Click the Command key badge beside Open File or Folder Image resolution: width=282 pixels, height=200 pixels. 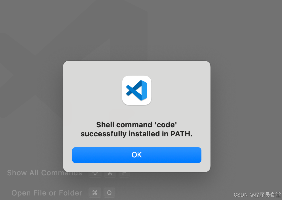[x=95, y=193]
